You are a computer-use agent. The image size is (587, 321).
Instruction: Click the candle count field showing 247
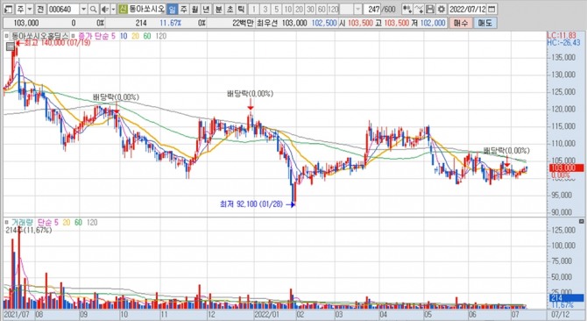pos(372,9)
